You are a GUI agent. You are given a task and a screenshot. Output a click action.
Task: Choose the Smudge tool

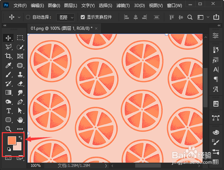coord(20,93)
